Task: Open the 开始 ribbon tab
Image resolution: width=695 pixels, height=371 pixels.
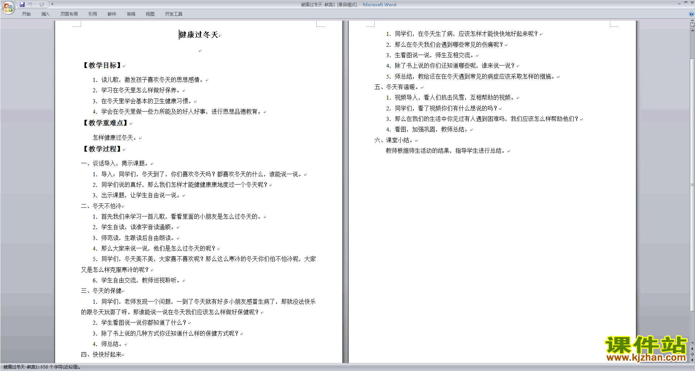Action: tap(26, 14)
